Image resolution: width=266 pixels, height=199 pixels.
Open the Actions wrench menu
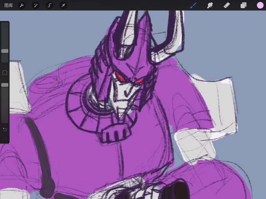click(22, 5)
